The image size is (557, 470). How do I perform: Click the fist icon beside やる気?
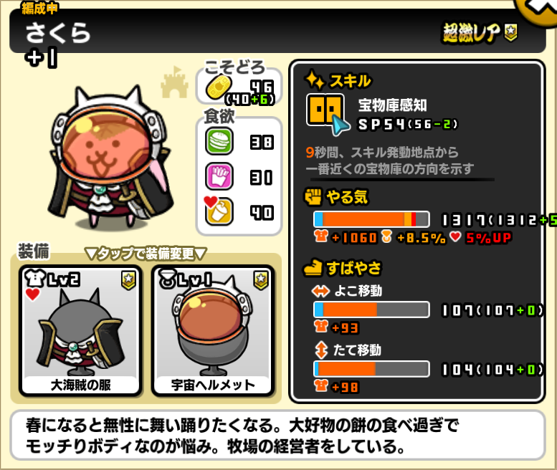point(313,197)
